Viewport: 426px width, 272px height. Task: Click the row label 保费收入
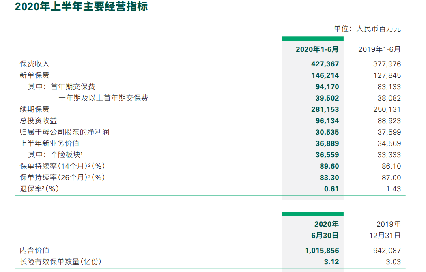pyautogui.click(x=34, y=64)
